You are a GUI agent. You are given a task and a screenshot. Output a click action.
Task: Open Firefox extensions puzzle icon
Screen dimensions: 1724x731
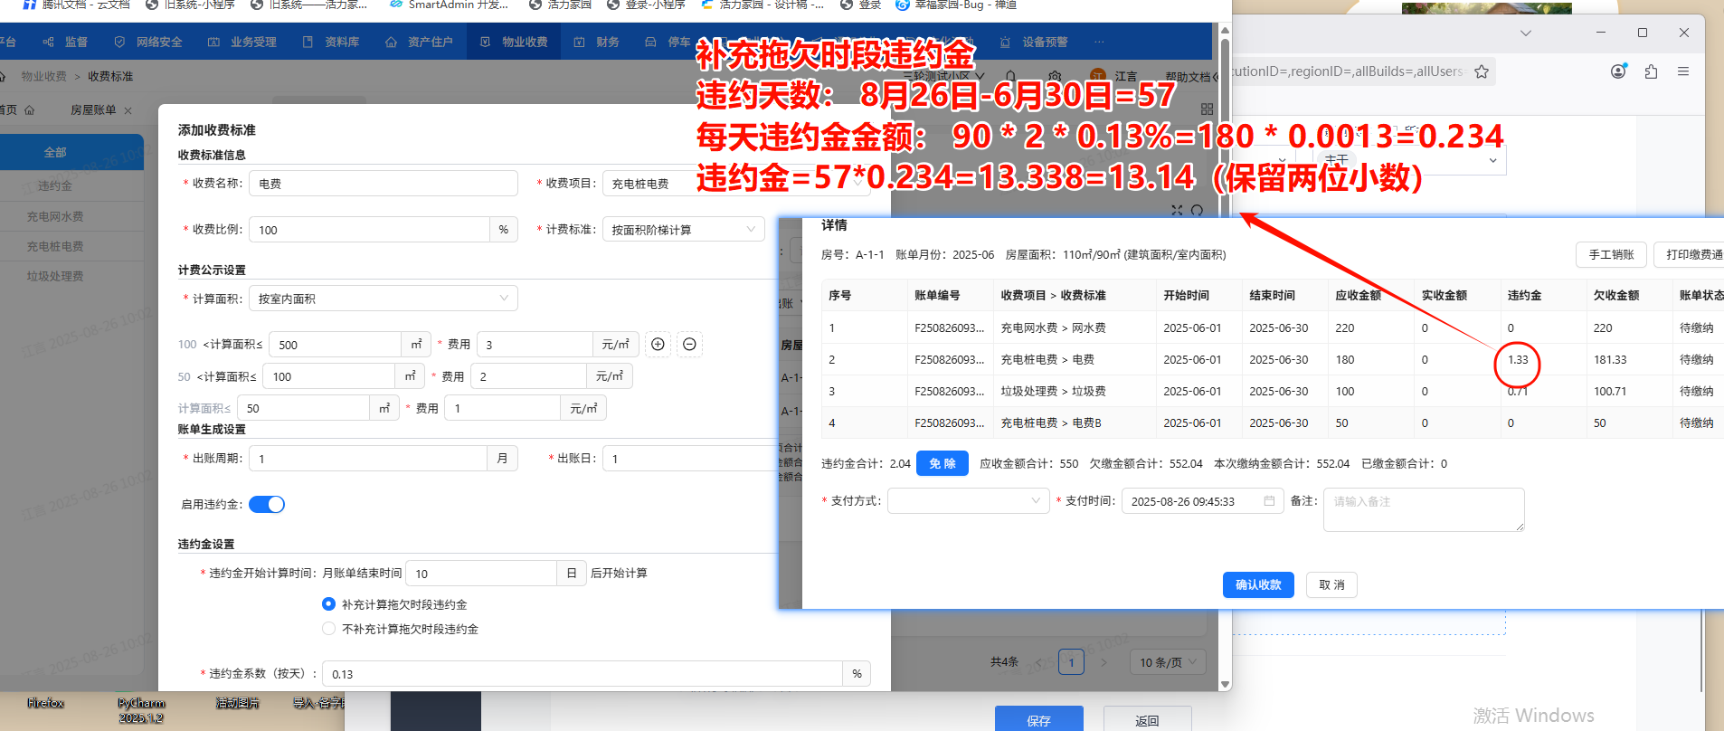pos(1651,71)
